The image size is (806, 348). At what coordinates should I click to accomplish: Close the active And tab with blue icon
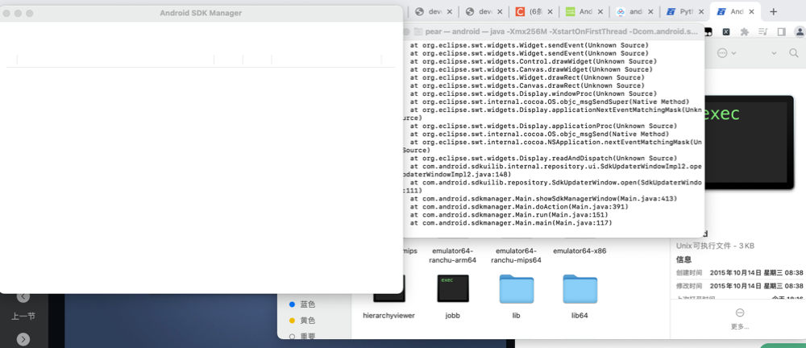click(751, 11)
